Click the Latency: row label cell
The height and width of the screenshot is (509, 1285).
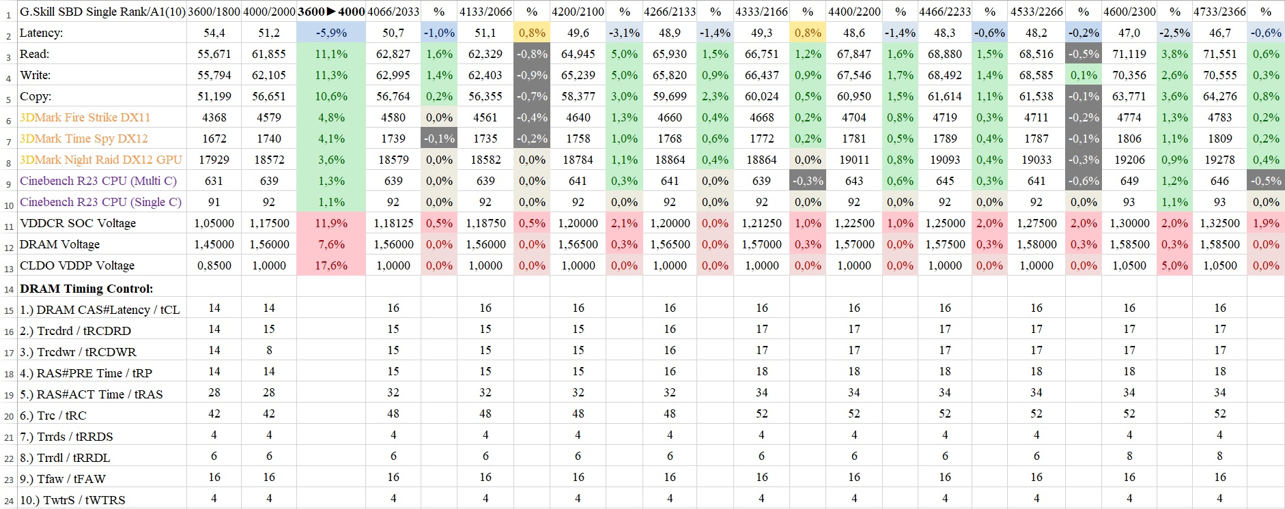point(42,33)
